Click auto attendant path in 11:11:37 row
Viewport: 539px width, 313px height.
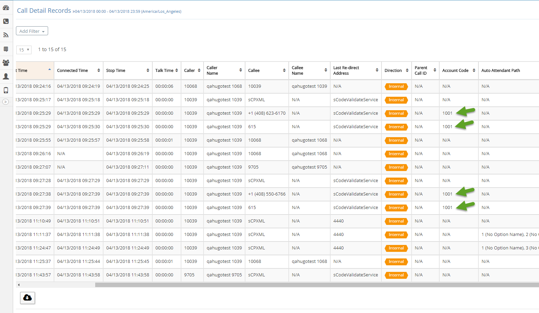point(510,235)
